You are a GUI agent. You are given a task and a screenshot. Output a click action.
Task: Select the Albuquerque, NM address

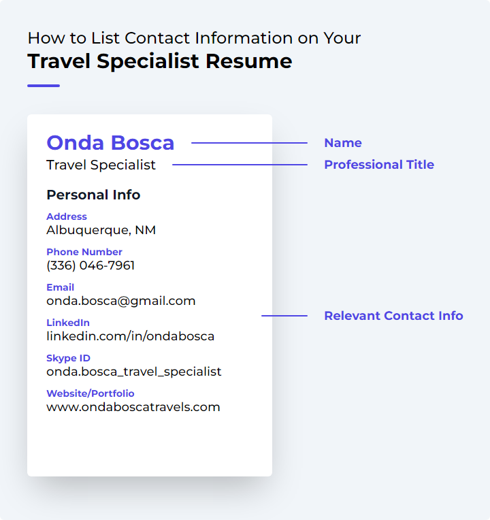tap(101, 230)
